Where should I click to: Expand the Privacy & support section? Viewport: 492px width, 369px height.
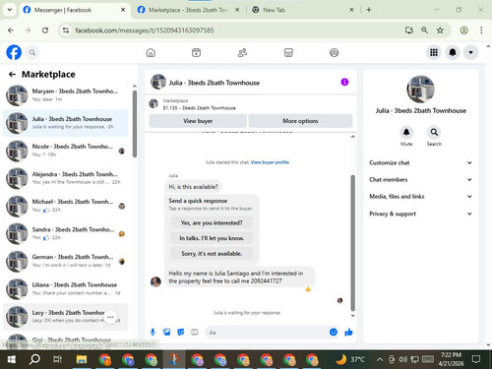pos(421,214)
